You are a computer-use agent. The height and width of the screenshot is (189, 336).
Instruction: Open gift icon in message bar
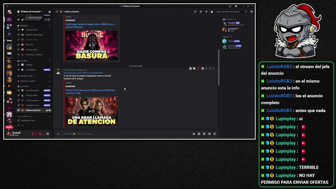(x=194, y=134)
